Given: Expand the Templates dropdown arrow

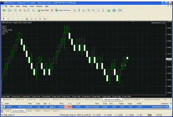Looking at the screenshot, I should (122, 10).
